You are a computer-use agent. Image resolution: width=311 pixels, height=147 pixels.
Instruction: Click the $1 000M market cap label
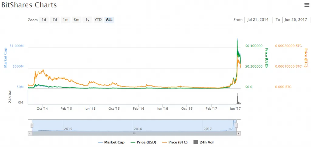tap(17, 46)
